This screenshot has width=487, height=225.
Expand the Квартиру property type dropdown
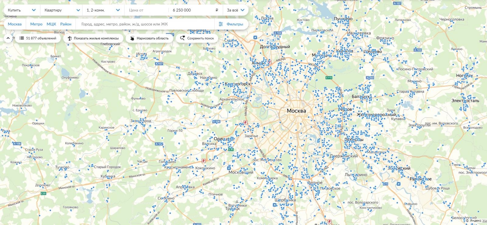click(62, 10)
